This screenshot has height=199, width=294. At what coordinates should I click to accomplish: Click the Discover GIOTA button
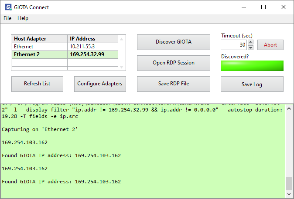[174, 42]
